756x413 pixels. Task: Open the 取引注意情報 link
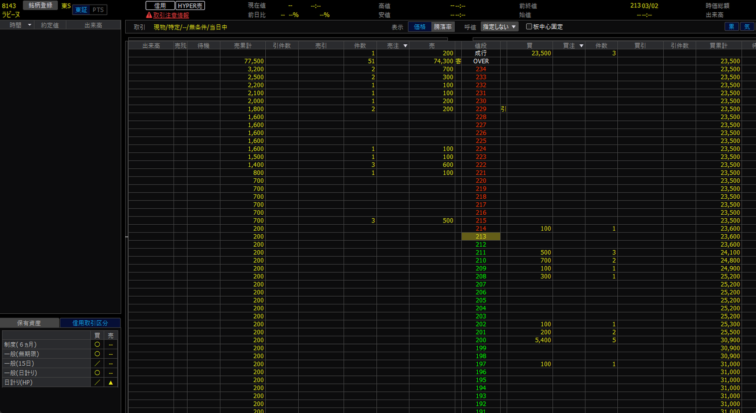171,15
